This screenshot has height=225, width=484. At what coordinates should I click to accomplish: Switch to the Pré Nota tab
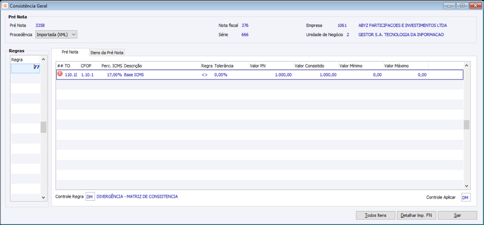coord(70,52)
